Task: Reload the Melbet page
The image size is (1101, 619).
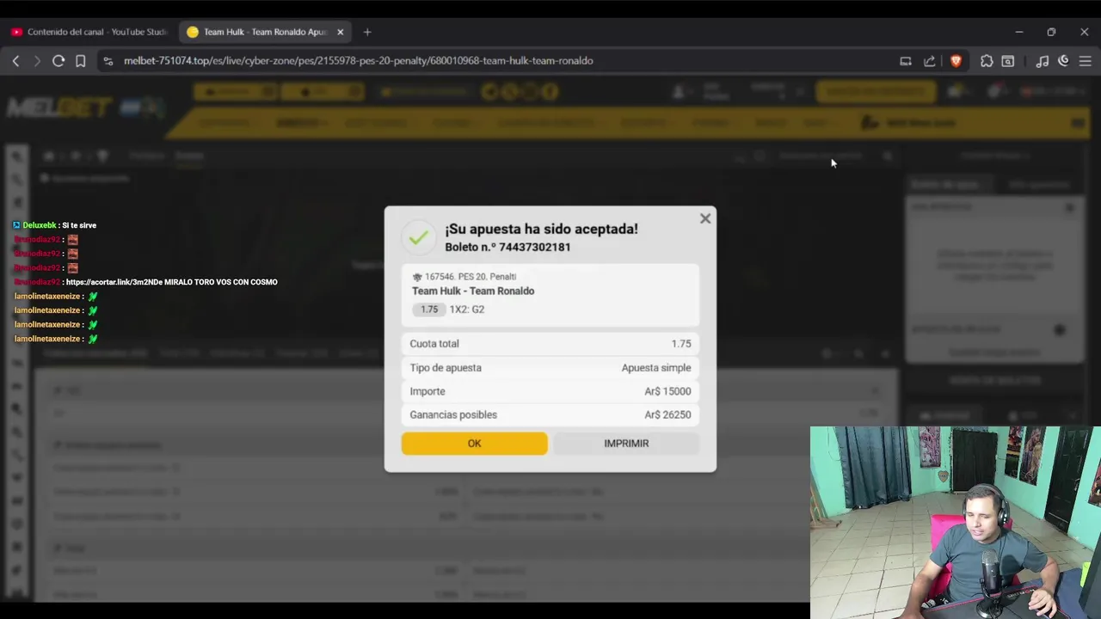Action: 58,61
